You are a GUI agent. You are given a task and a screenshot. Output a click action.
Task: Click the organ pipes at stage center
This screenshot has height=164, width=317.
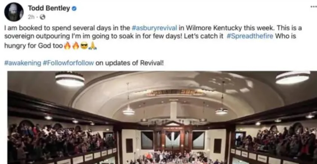[172, 139]
